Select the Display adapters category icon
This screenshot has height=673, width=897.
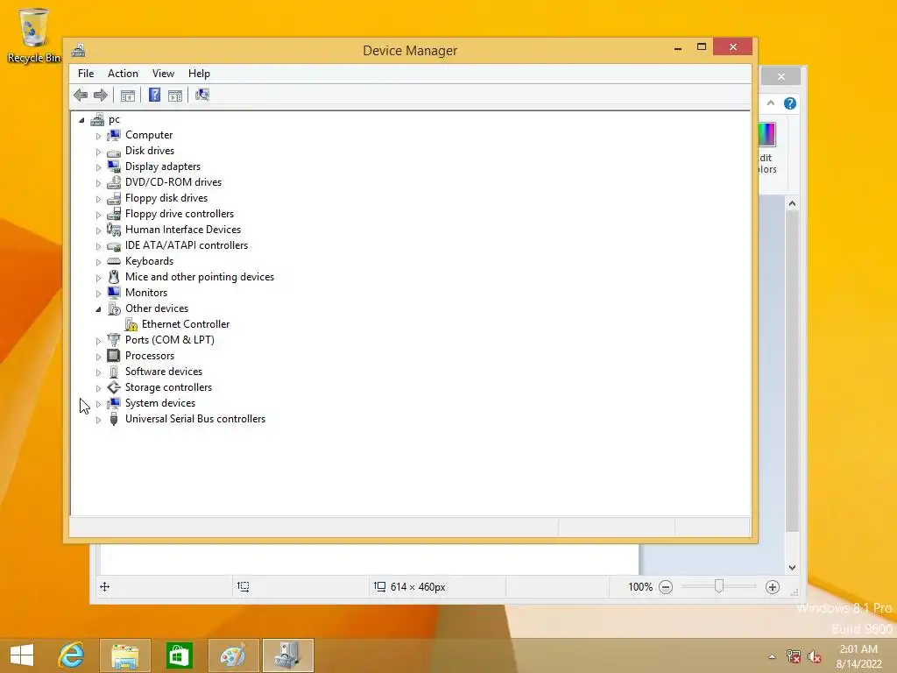114,166
